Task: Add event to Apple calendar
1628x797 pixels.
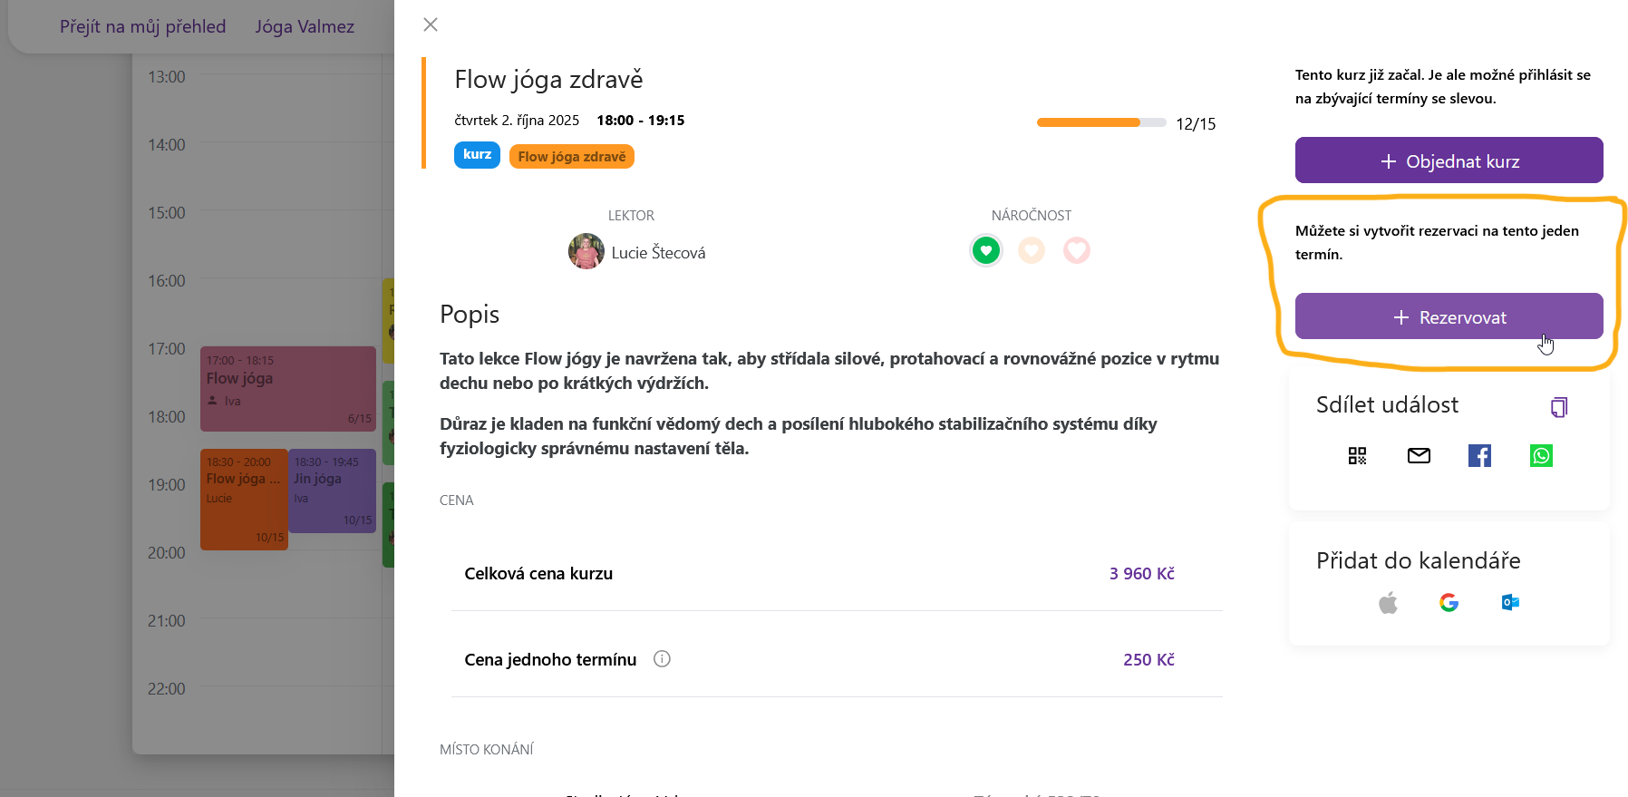Action: 1388,603
